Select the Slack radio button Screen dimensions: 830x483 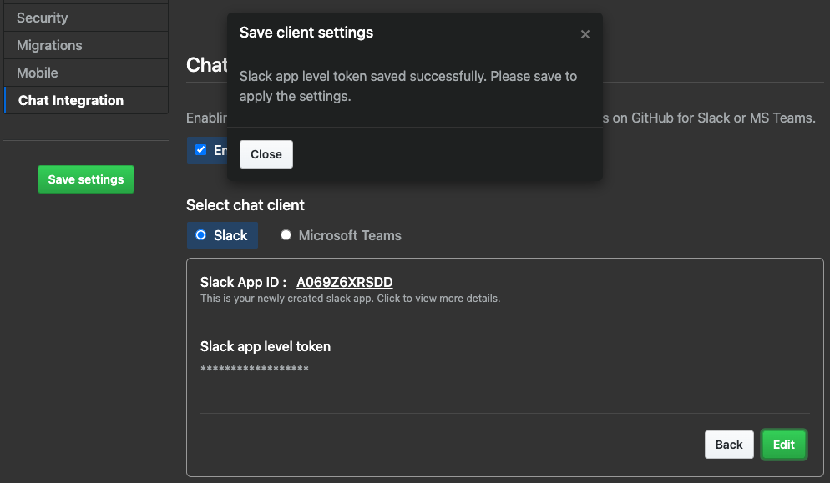tap(200, 235)
